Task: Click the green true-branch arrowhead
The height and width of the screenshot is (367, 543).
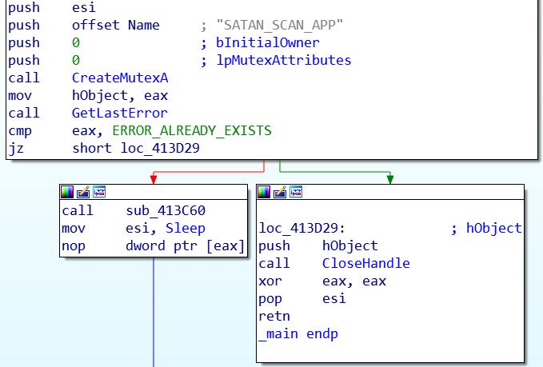Action: click(x=389, y=178)
